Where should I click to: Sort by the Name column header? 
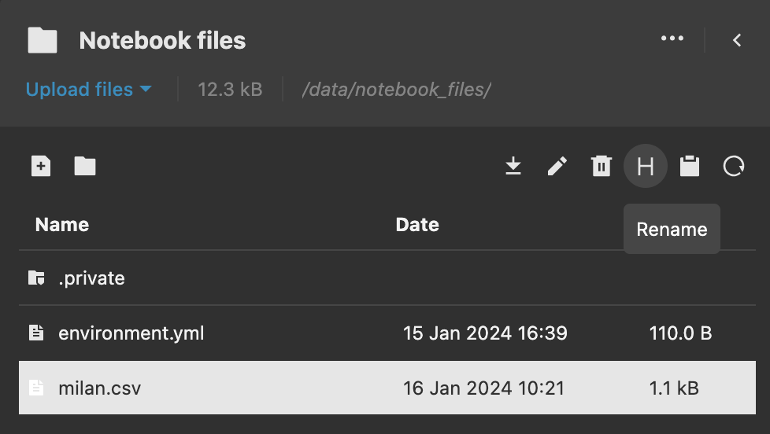click(x=62, y=224)
